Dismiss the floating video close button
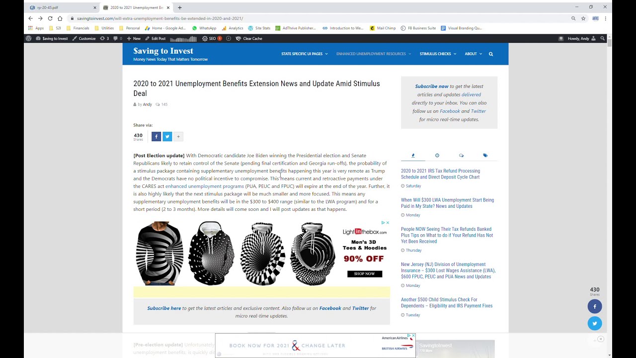636x358 pixels. [x=600, y=339]
